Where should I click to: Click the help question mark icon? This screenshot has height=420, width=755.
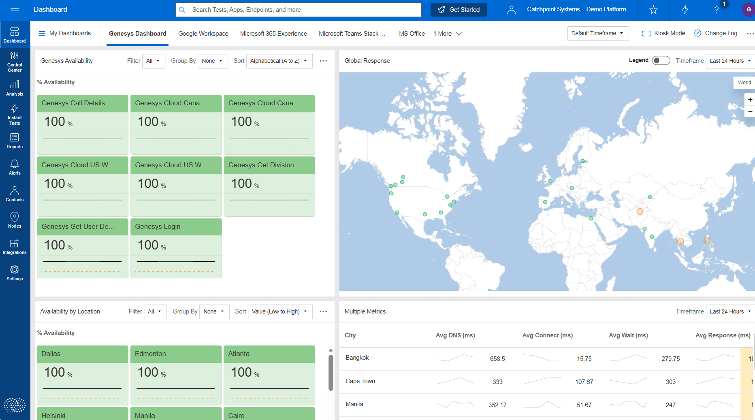click(717, 10)
